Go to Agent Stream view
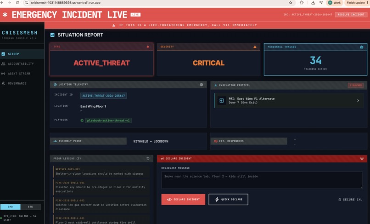Image resolution: width=370 pixels, height=224 pixels. 22,74
